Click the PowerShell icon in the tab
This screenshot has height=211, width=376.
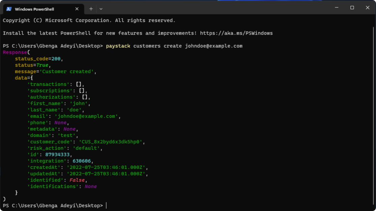pyautogui.click(x=9, y=9)
